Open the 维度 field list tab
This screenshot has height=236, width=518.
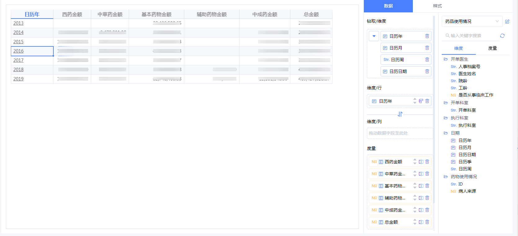[458, 48]
